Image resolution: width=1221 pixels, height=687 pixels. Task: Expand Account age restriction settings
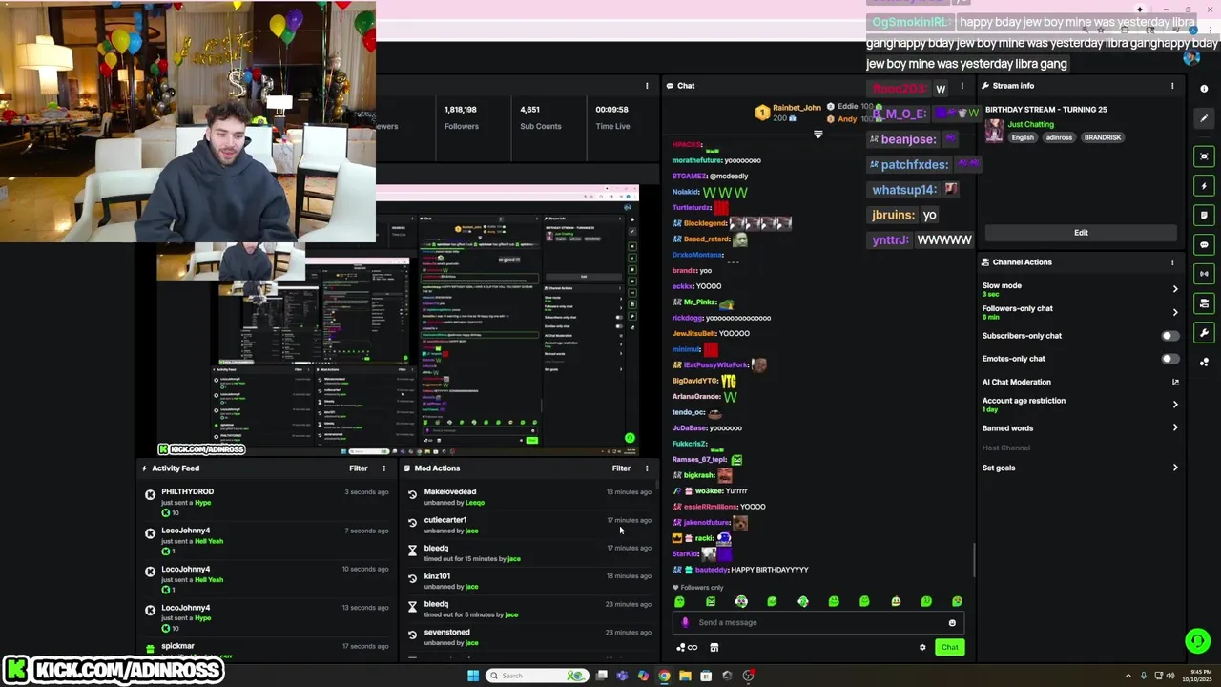click(1175, 405)
